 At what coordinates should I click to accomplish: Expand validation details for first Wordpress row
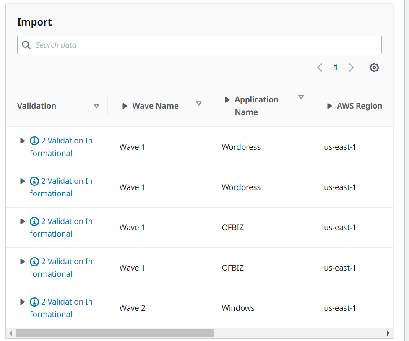(22, 141)
